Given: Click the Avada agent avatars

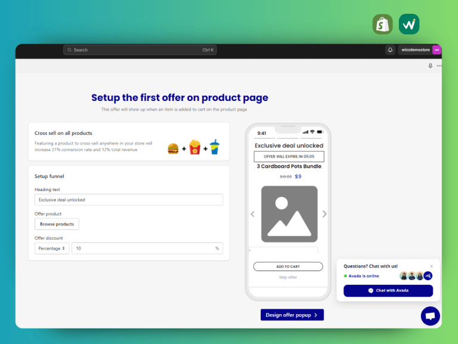Looking at the screenshot, I should [416, 276].
